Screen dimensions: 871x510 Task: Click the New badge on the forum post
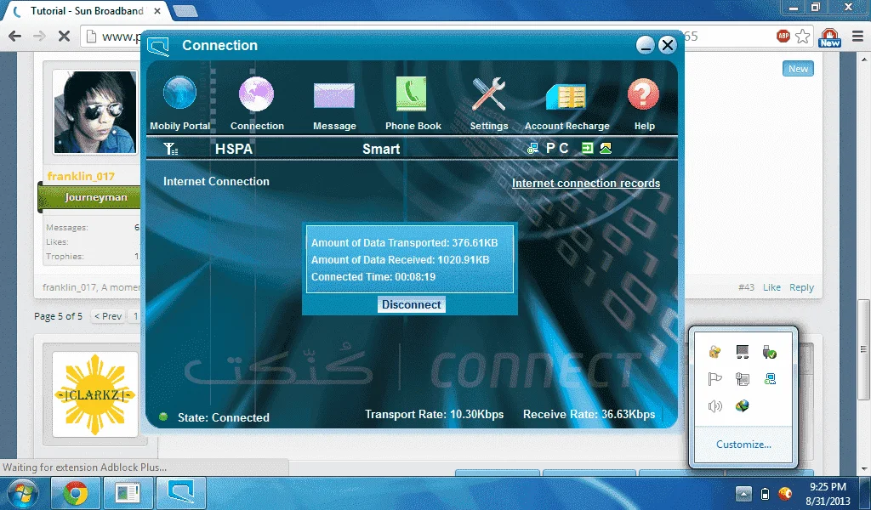[x=798, y=69]
